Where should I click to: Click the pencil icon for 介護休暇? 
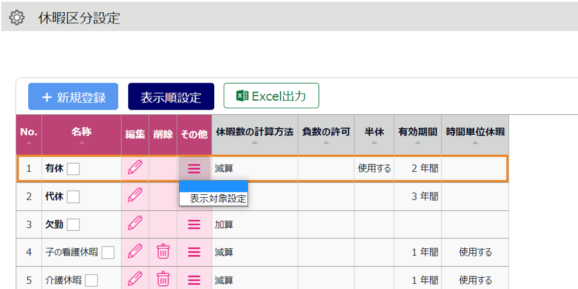tap(135, 280)
